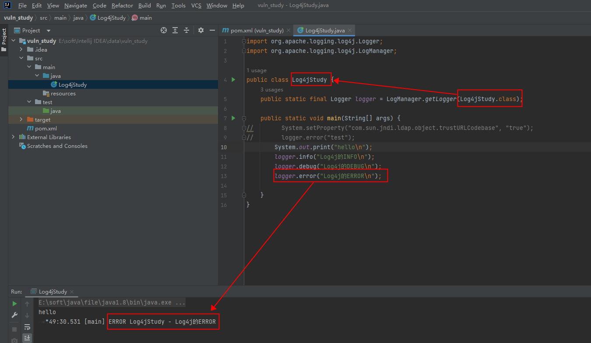Close the Log4jStudy.java editor tab
Screen dimensions: 591x343
pos(349,31)
